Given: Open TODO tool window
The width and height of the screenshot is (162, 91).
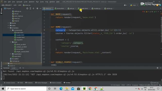Looking at the screenshot, I should click(x=20, y=83).
